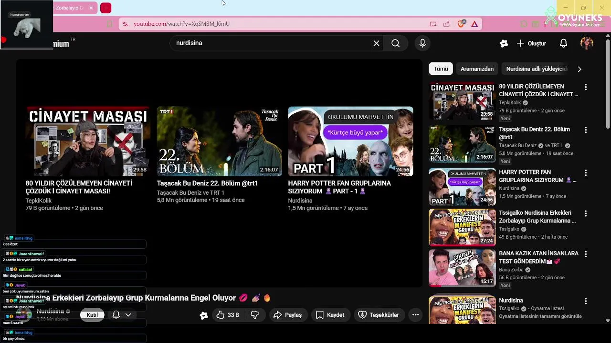Viewport: 611px width, 343px height.
Task: Open the more actions ellipsis below the video
Action: pos(416,315)
